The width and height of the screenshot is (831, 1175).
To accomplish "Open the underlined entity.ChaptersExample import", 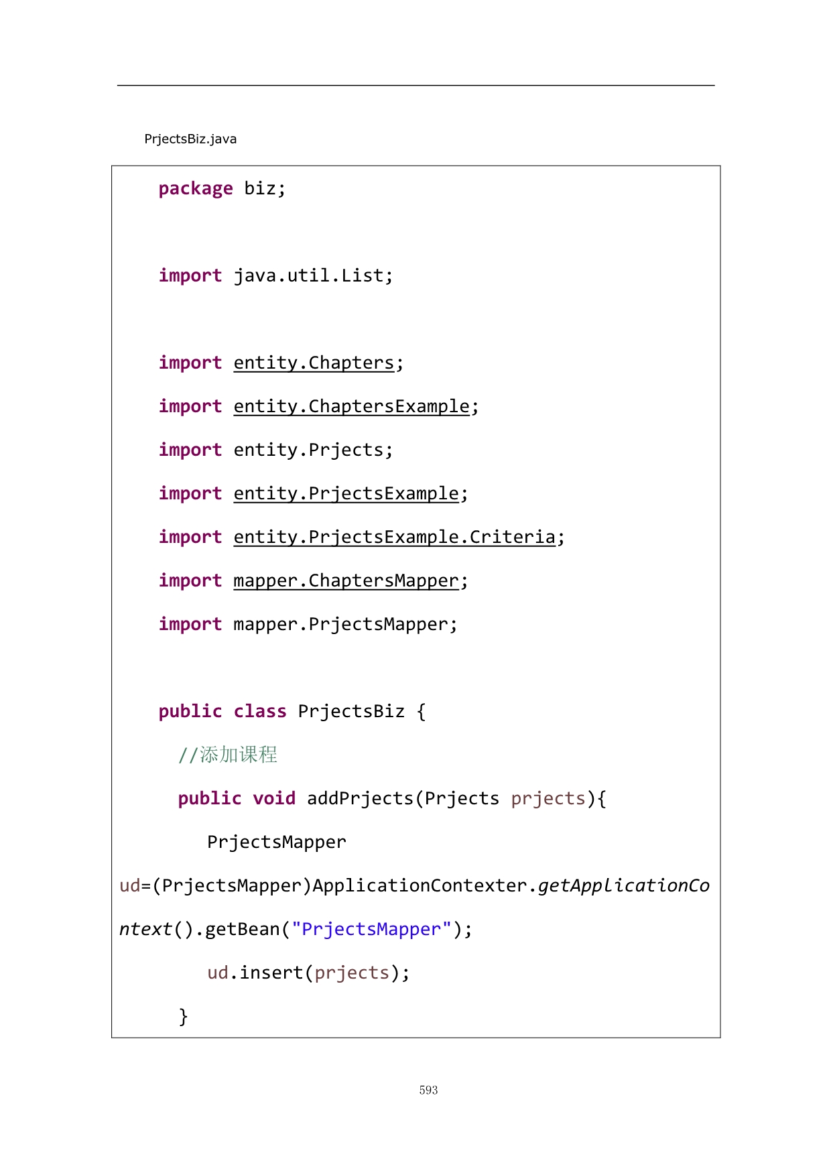I will (351, 406).
